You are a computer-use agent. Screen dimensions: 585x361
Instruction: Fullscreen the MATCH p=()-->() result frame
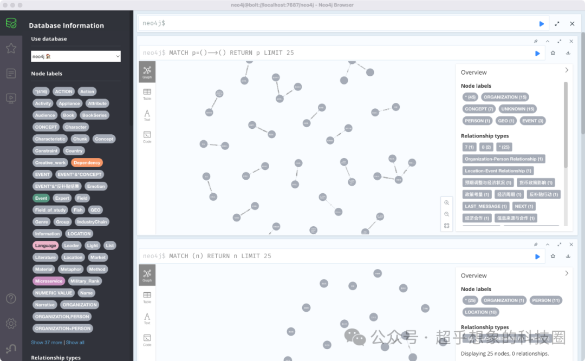(559, 41)
